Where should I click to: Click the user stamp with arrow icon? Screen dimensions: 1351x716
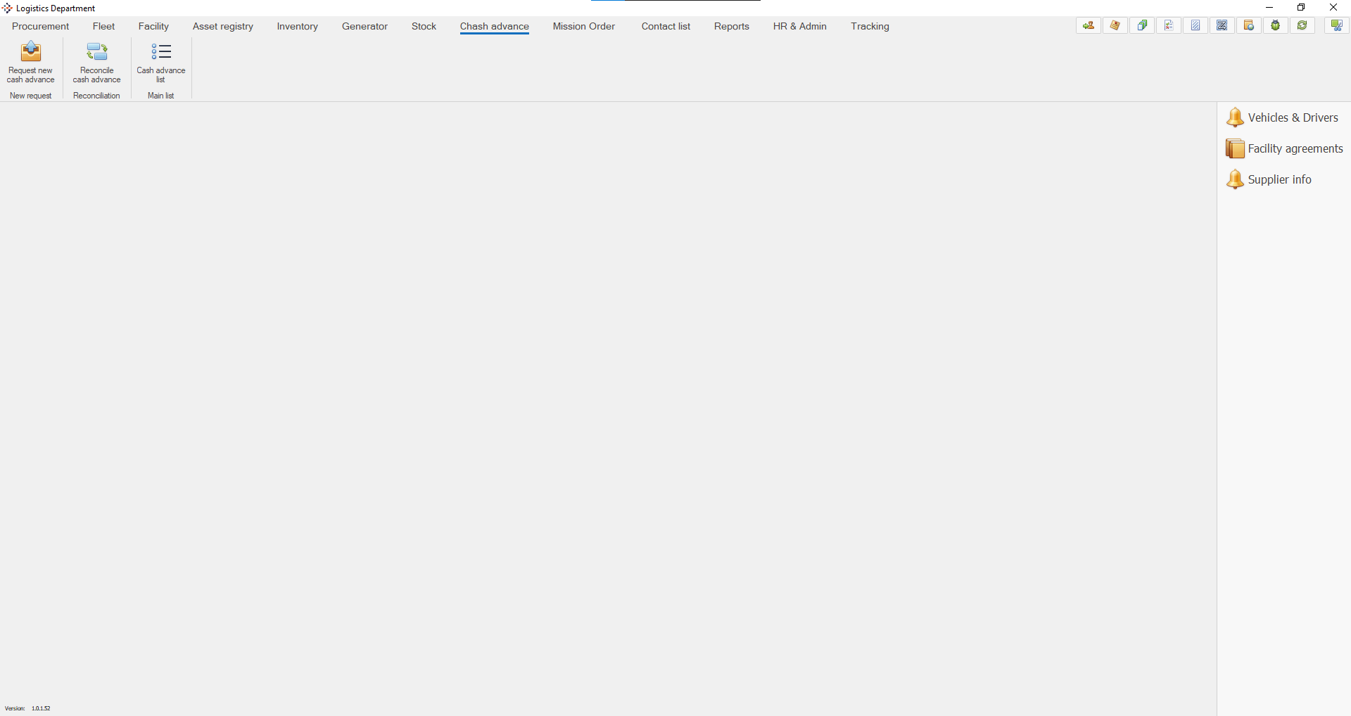click(x=1089, y=26)
